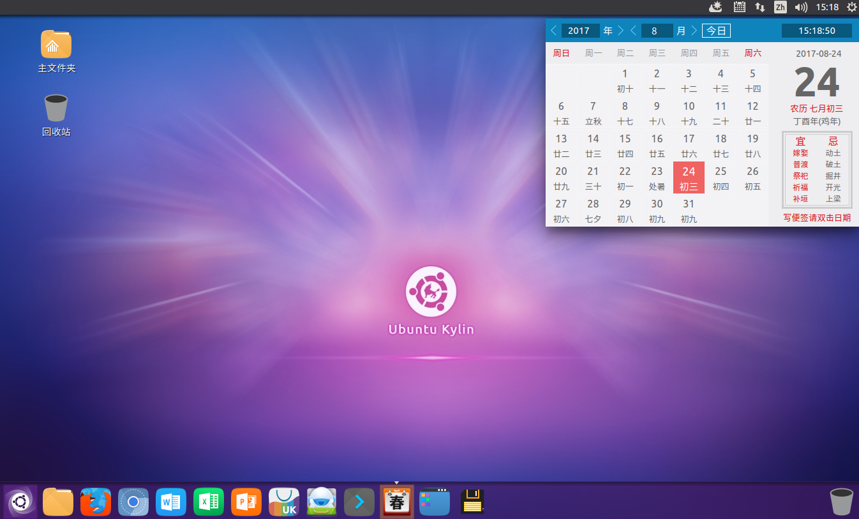The width and height of the screenshot is (859, 519).
Task: Click the 写便签请双击日期 hint
Action: [x=817, y=218]
